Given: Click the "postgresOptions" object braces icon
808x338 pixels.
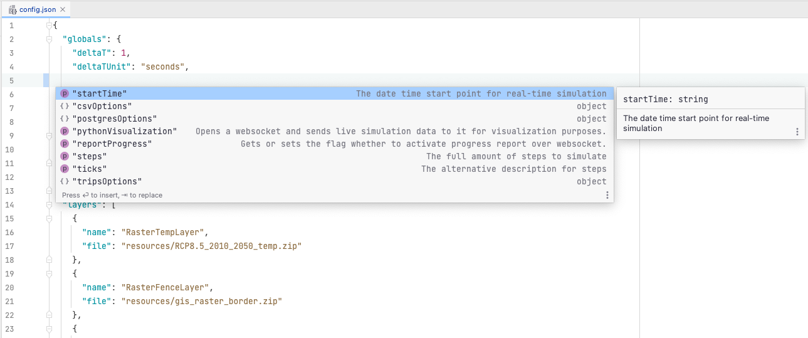Looking at the screenshot, I should tap(65, 119).
